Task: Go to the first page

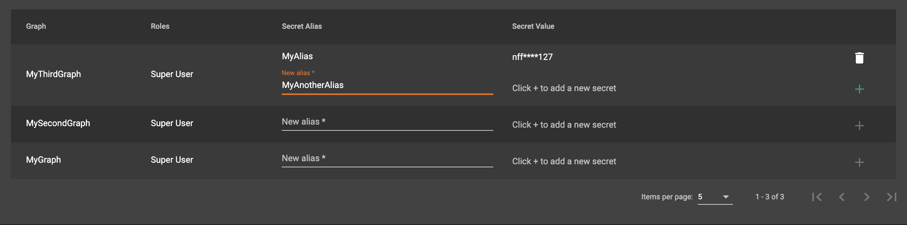Action: coord(817,197)
